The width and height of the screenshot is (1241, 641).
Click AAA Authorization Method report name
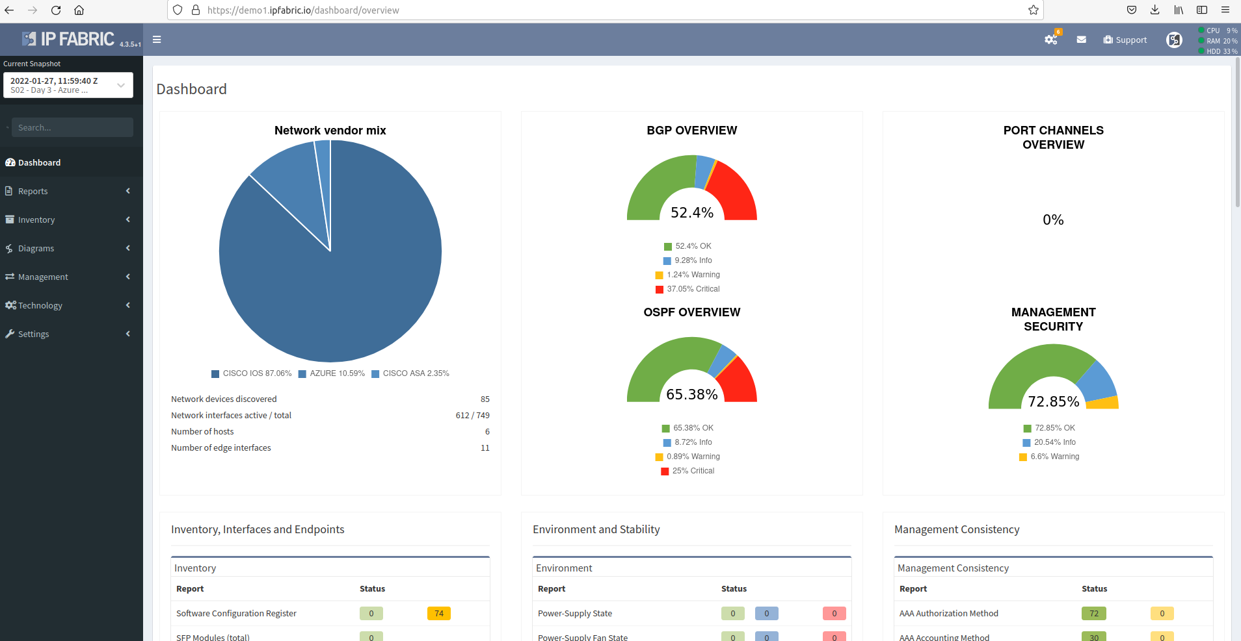[x=949, y=613]
